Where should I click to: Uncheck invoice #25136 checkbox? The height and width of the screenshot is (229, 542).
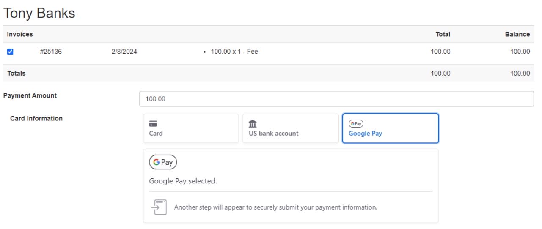tap(10, 52)
